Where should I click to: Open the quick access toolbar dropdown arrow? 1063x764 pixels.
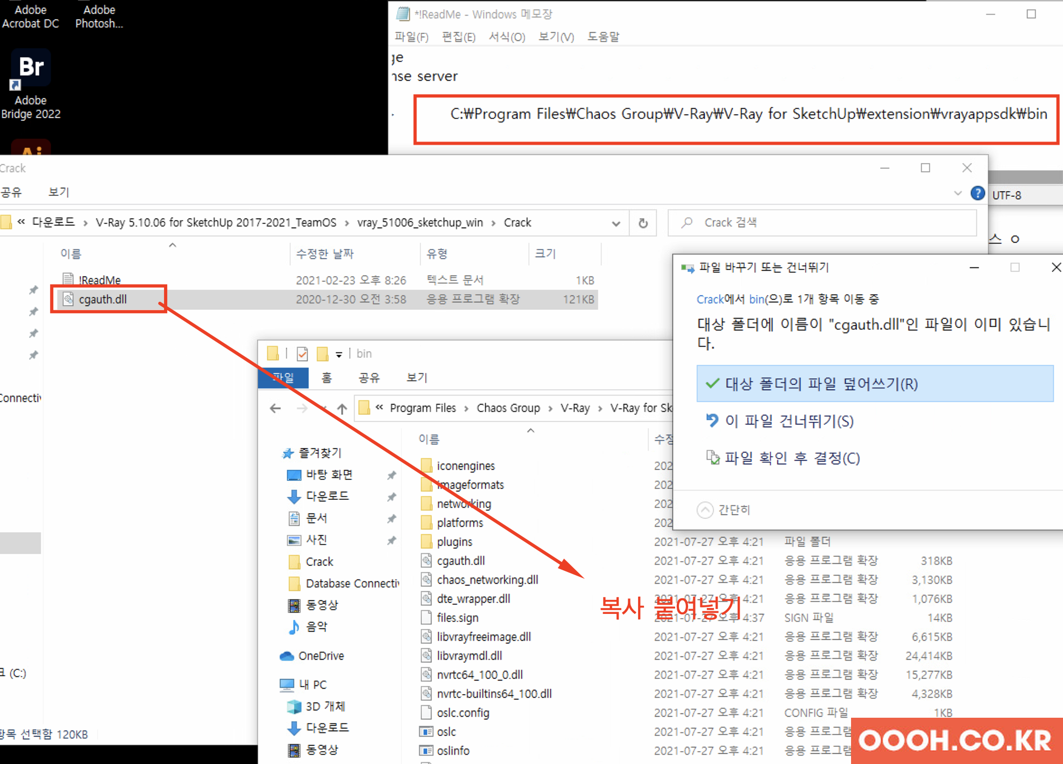click(x=339, y=354)
